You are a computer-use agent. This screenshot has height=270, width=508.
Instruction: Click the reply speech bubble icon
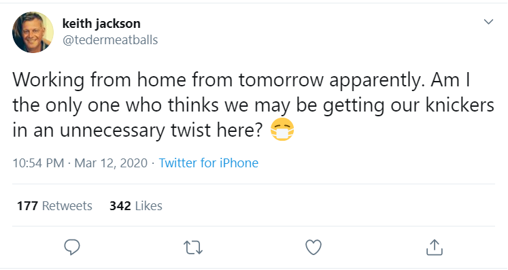(72, 248)
